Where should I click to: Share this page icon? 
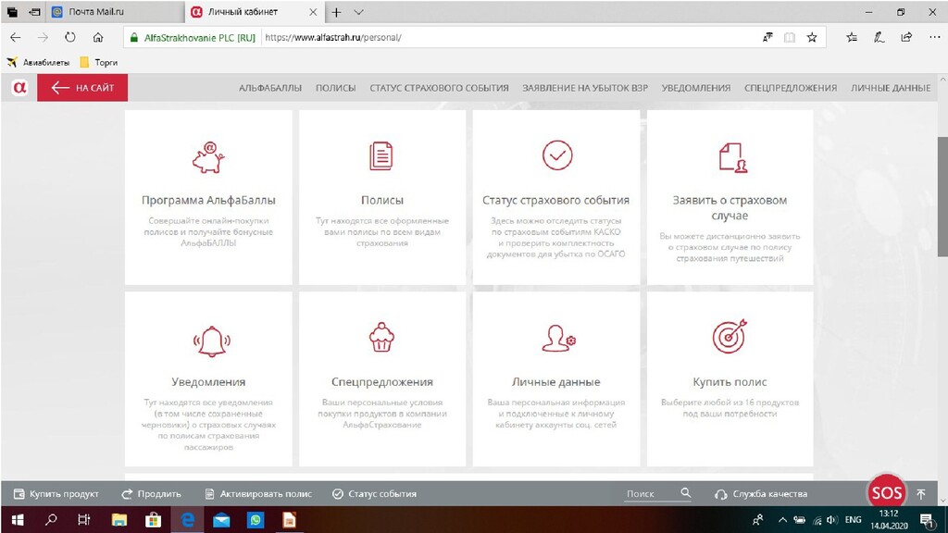tap(906, 37)
